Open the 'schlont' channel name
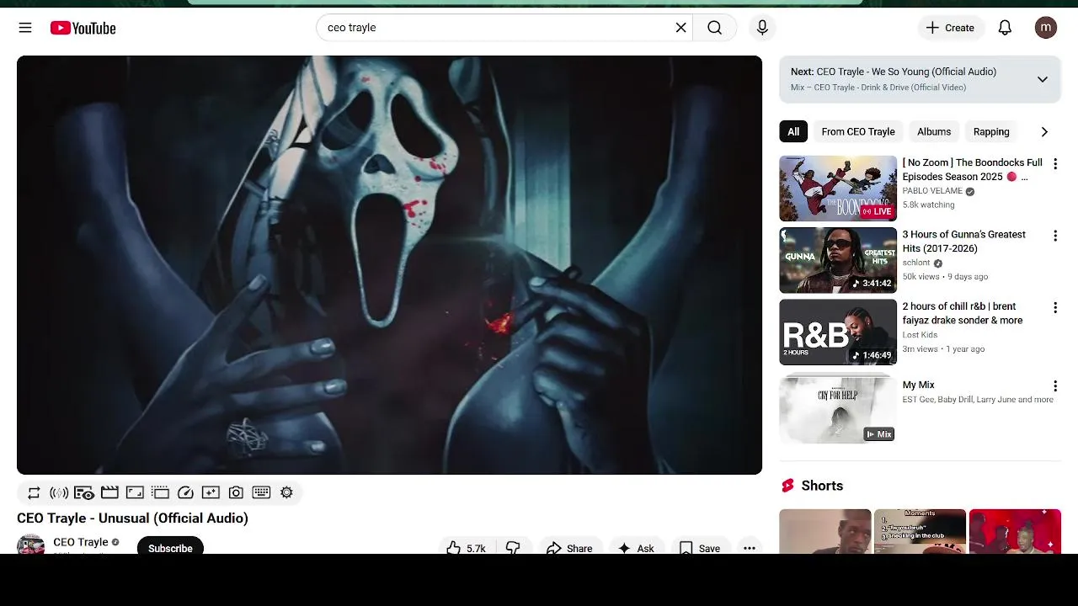The width and height of the screenshot is (1078, 606). point(916,263)
